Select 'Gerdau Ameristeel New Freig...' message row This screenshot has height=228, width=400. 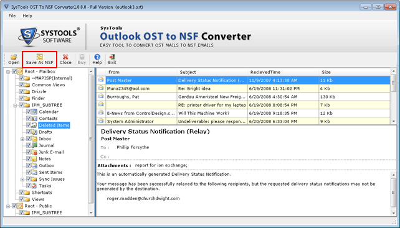click(x=243, y=97)
